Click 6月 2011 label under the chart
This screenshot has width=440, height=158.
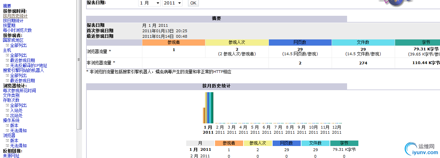coord(266,130)
